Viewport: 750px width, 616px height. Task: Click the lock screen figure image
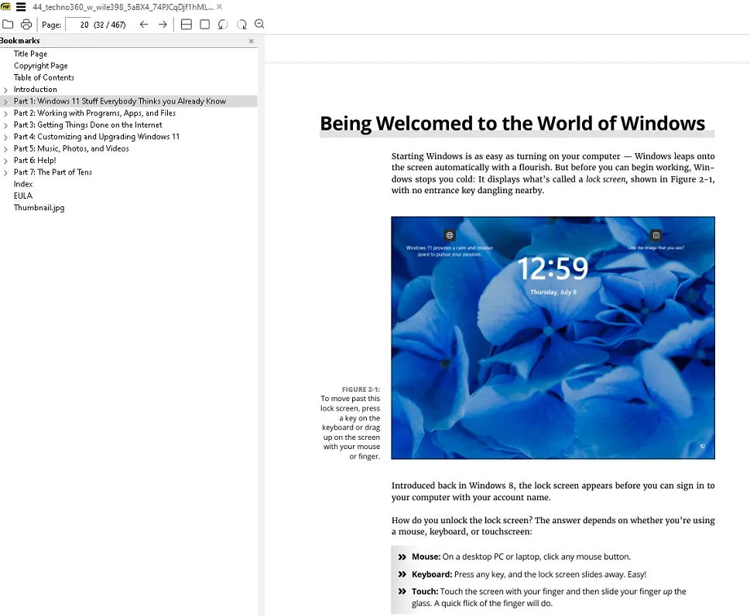point(553,338)
